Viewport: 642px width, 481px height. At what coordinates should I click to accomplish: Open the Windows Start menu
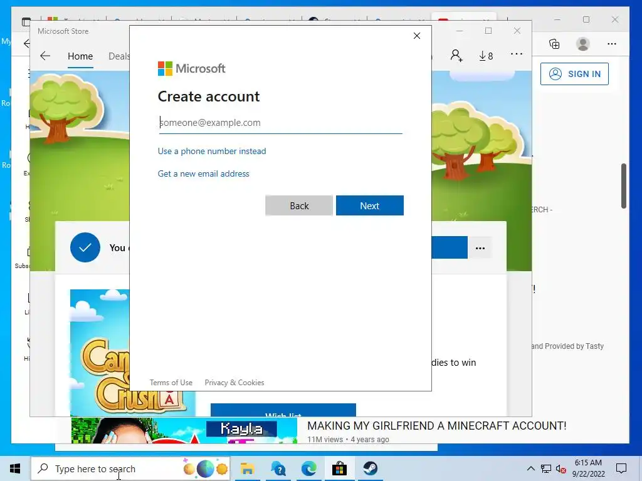[x=15, y=468]
